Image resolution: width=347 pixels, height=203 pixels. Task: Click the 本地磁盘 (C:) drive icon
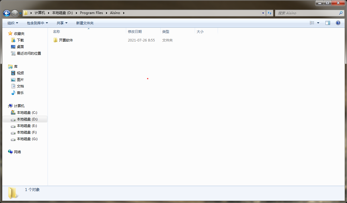(13, 112)
